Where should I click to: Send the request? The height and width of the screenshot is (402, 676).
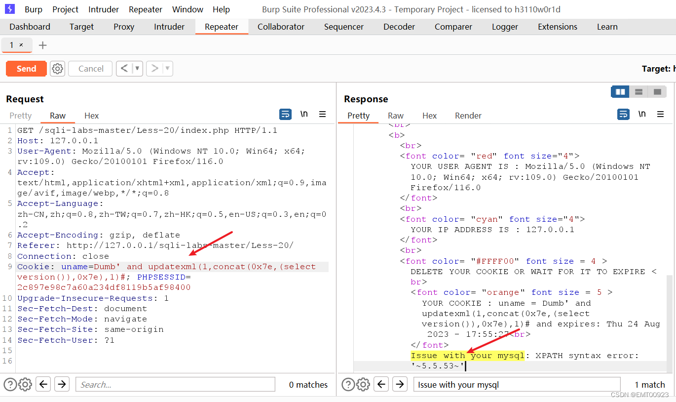click(x=26, y=69)
